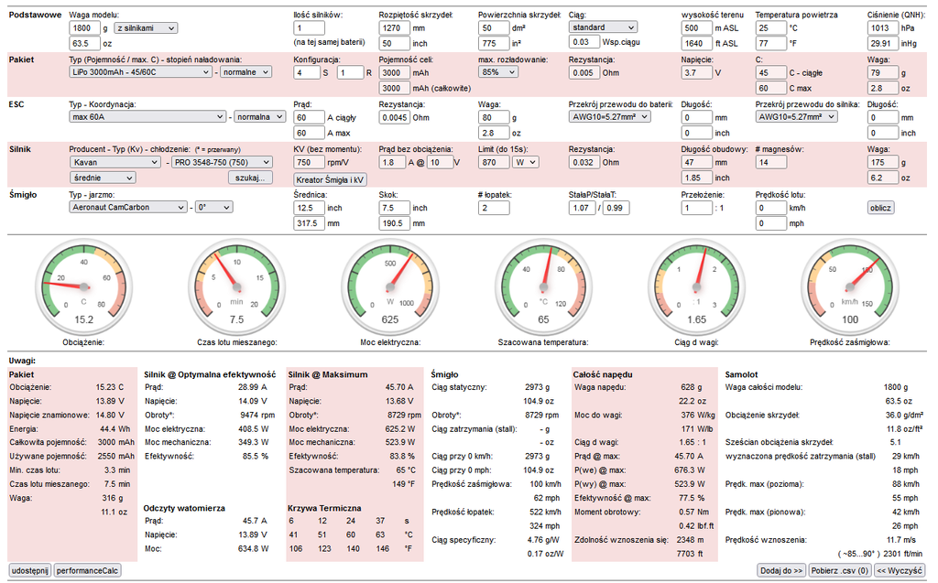Open the Aeronaut CamCarbon propeller dropdown

[x=128, y=208]
